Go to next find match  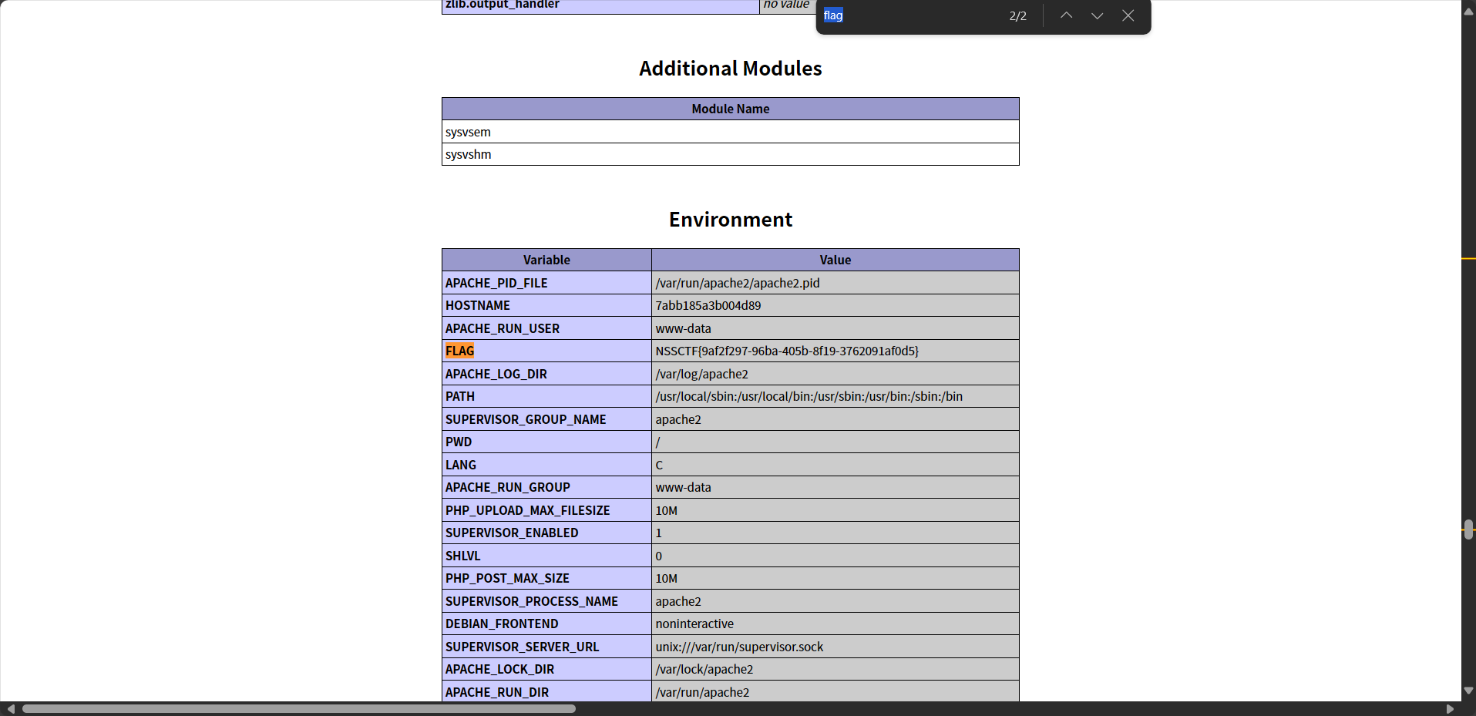click(x=1097, y=15)
